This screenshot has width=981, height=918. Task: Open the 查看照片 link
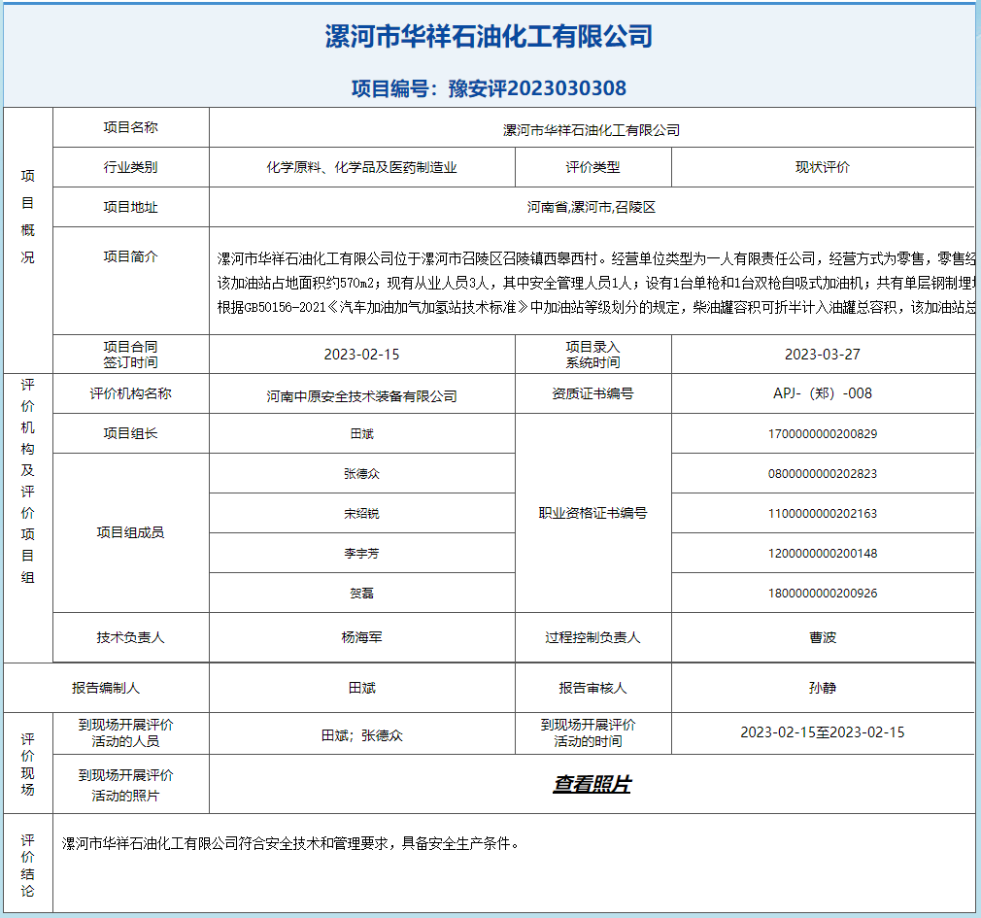592,784
